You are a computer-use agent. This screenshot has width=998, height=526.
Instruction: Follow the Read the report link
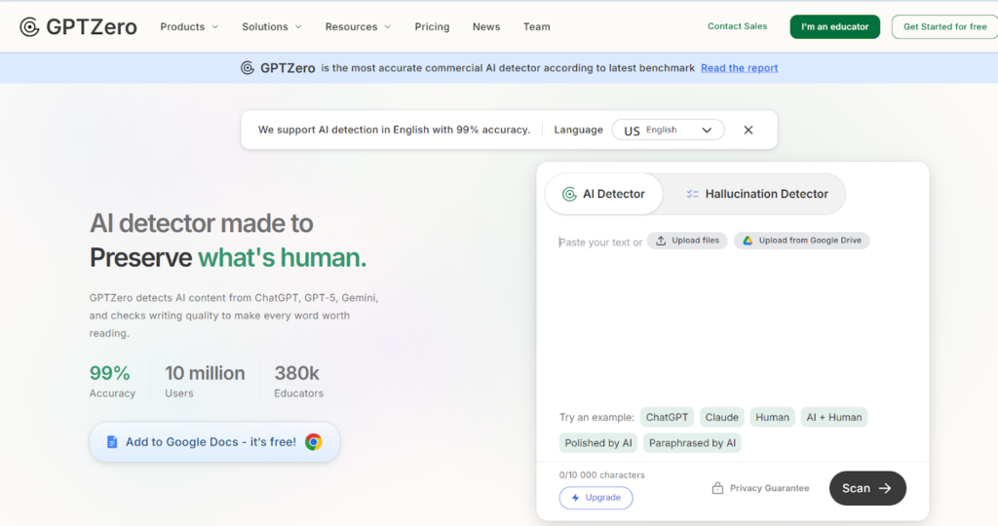pos(739,68)
